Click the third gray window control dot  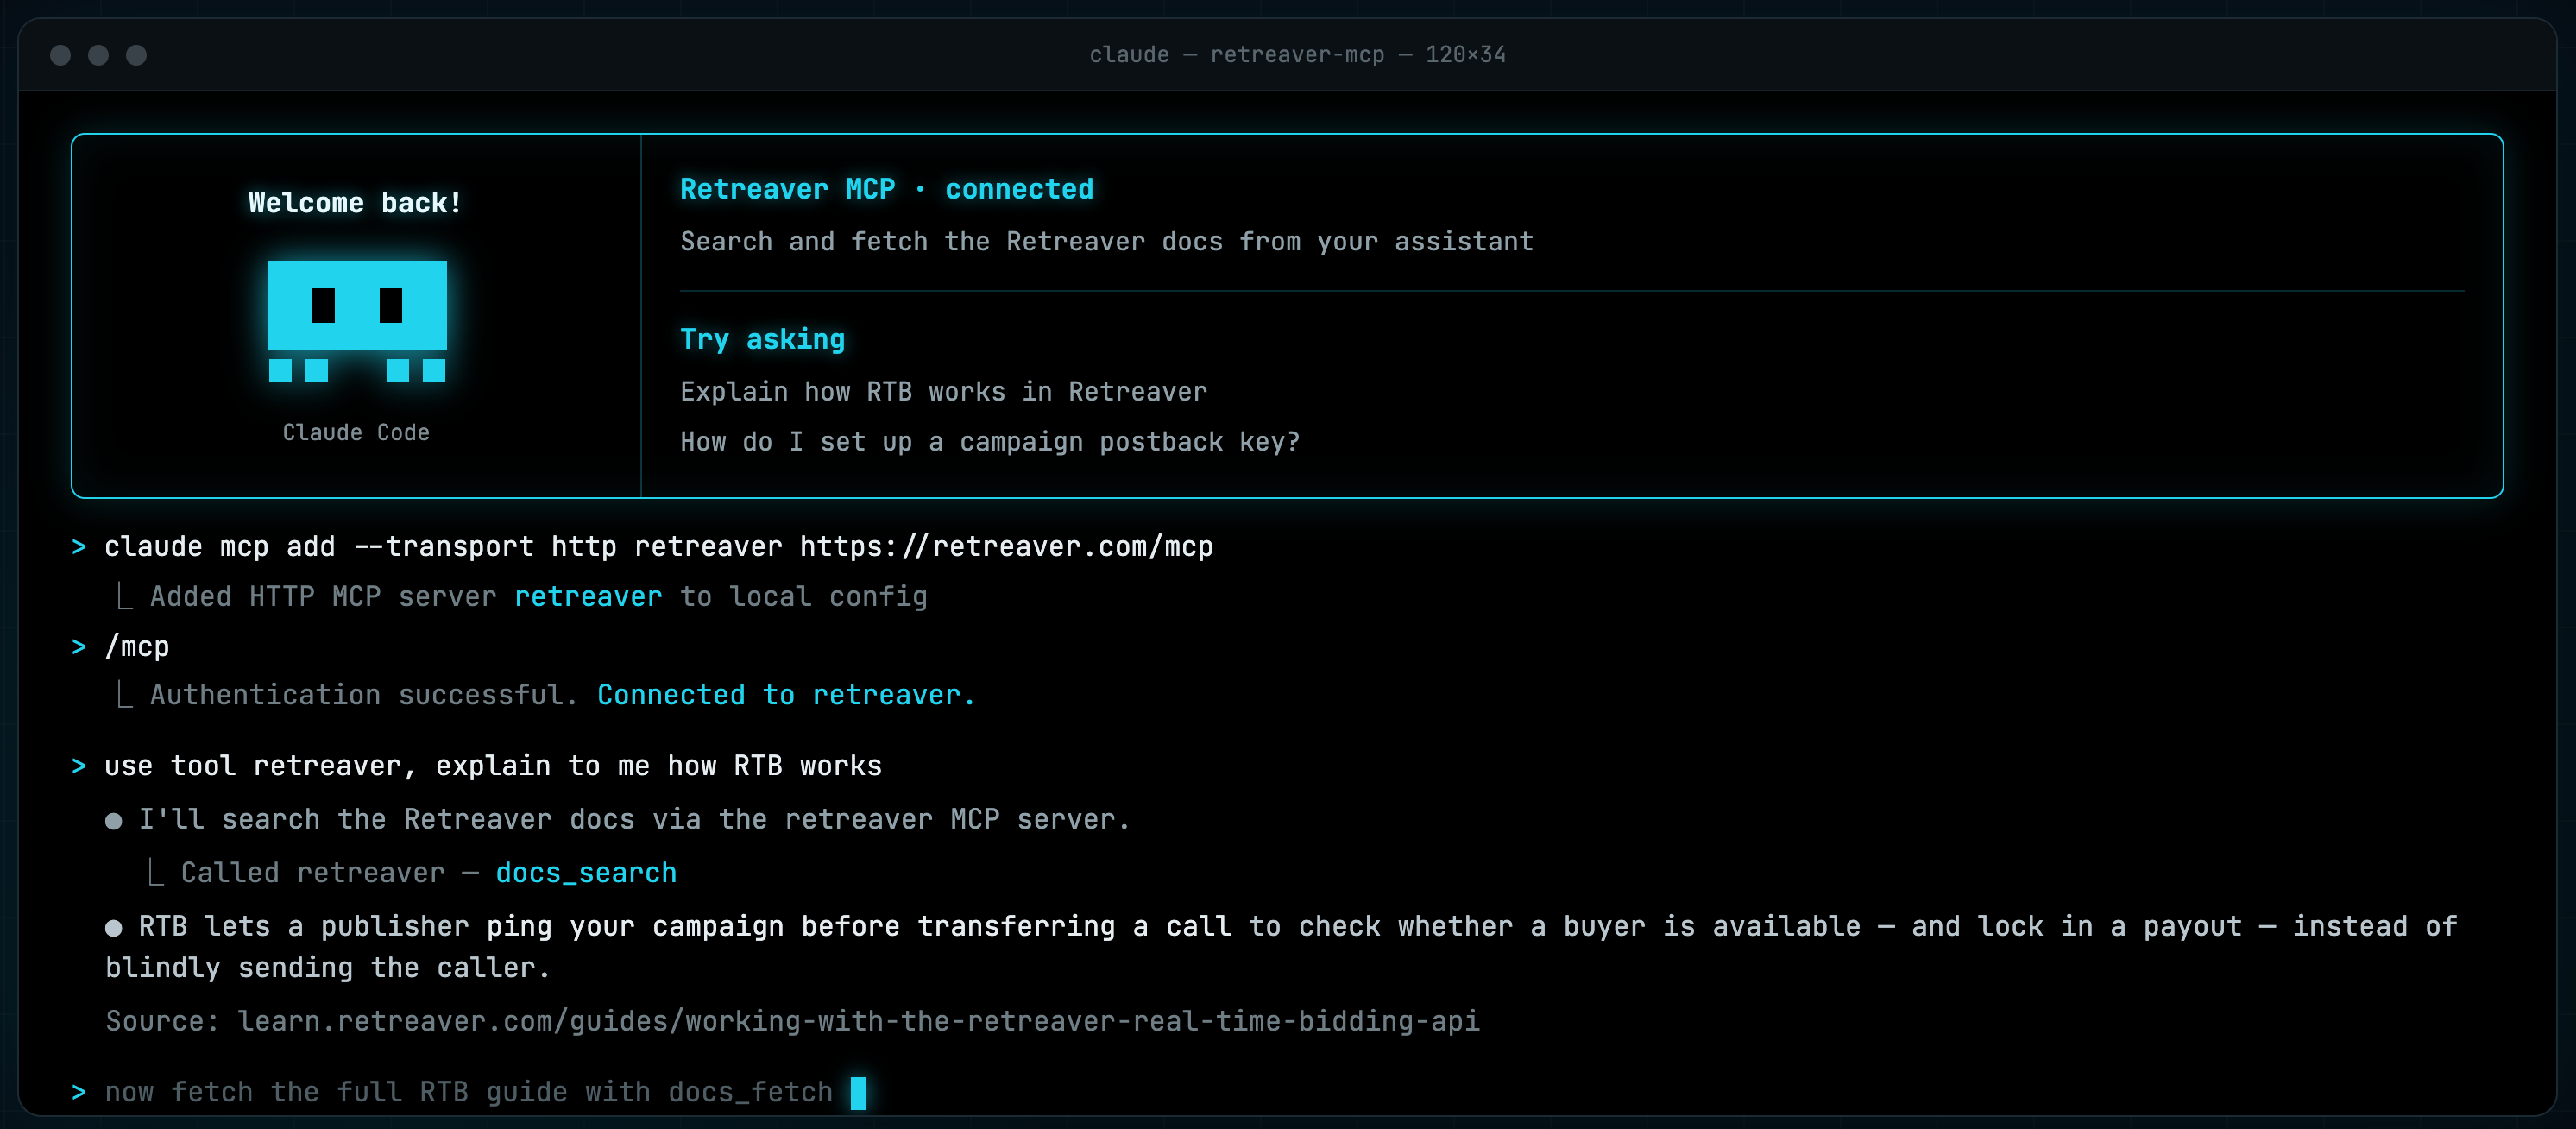pyautogui.click(x=136, y=55)
